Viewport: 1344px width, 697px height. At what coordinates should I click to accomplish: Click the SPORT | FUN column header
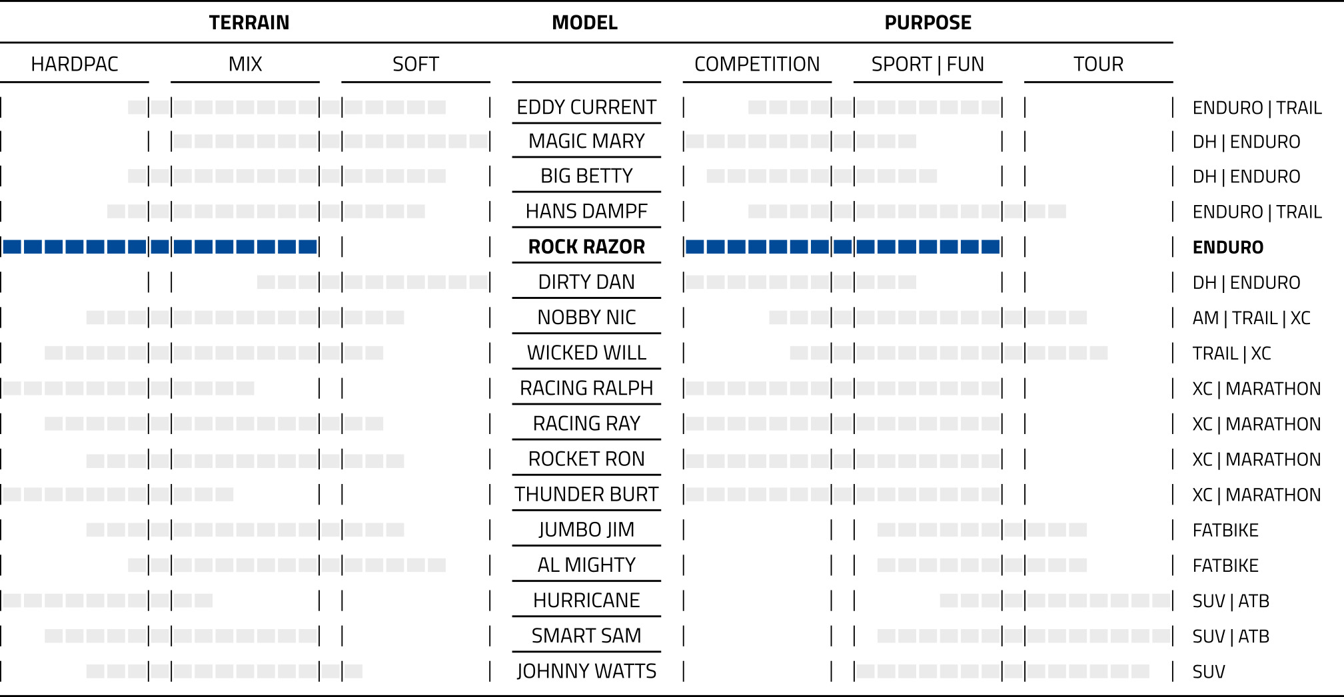click(x=928, y=64)
